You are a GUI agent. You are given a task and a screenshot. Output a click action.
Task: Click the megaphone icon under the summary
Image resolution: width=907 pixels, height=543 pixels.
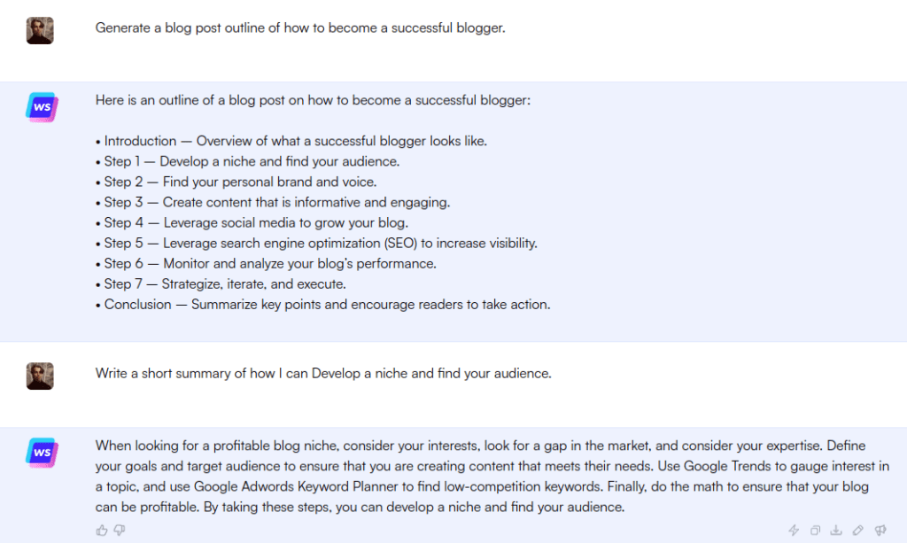pyautogui.click(x=880, y=530)
